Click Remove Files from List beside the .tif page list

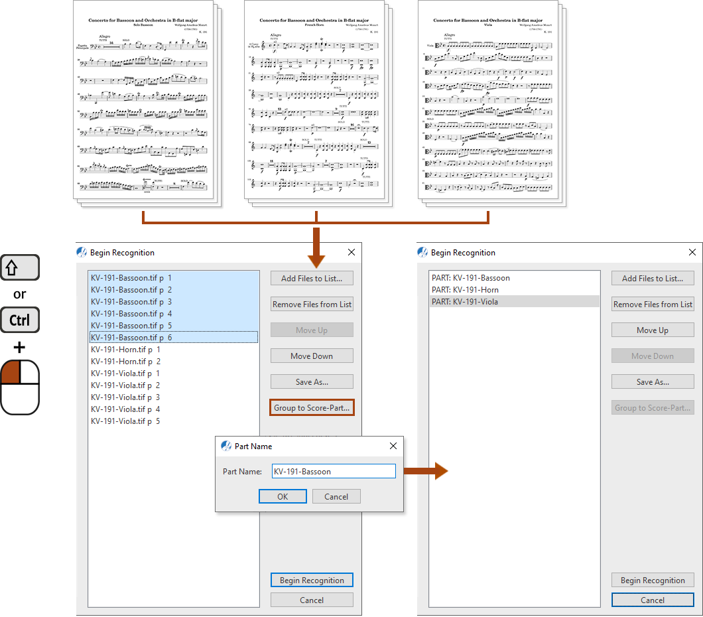click(312, 305)
